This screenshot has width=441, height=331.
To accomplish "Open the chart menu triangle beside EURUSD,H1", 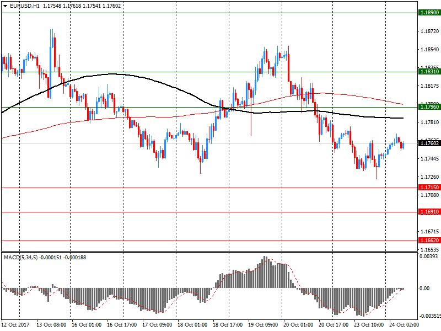I will coord(6,6).
